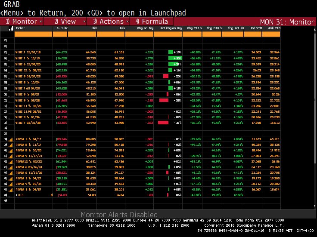
Task: Open the Formula menu item
Action: (x=152, y=22)
